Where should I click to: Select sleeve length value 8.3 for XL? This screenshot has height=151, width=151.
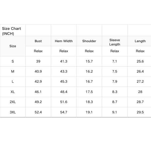(115, 92)
